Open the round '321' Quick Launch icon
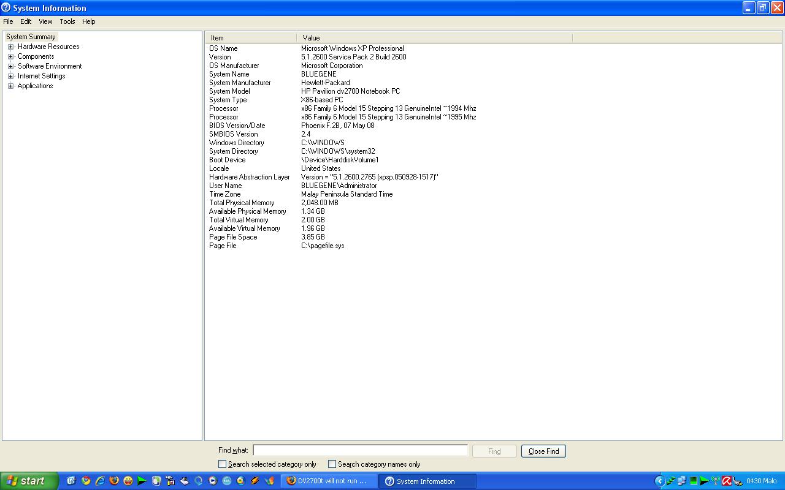 point(226,481)
